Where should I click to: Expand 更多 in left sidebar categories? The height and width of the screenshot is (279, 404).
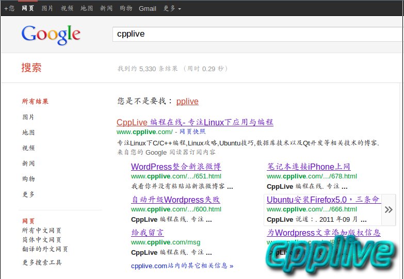pyautogui.click(x=28, y=194)
